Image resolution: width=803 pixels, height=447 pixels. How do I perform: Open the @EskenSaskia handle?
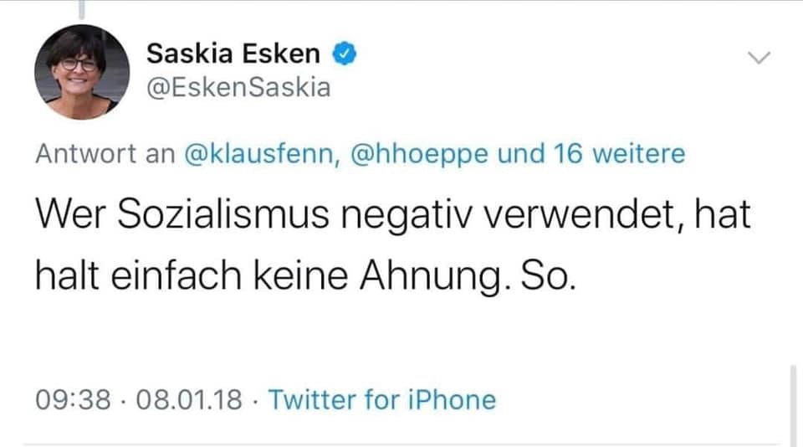pyautogui.click(x=238, y=87)
